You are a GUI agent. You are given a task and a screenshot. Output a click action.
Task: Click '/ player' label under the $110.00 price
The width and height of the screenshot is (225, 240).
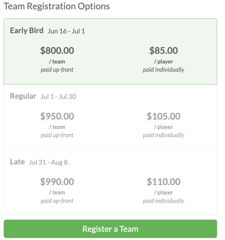pos(163,193)
